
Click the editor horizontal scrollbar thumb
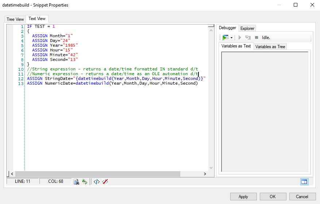tap(98, 174)
